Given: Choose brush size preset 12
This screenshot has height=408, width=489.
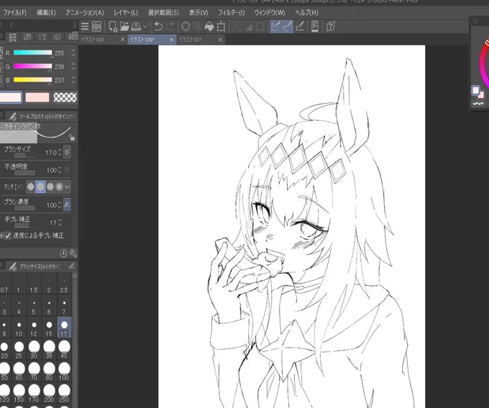Looking at the screenshot, I should pos(34,328).
